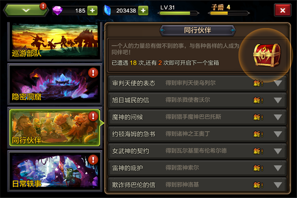Click the 子爵 4 rank progress bar
The height and width of the screenshot is (198, 297).
point(229,13)
